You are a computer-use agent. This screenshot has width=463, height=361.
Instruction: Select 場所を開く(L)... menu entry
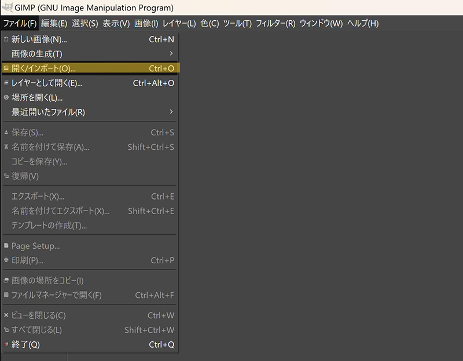pyautogui.click(x=37, y=98)
